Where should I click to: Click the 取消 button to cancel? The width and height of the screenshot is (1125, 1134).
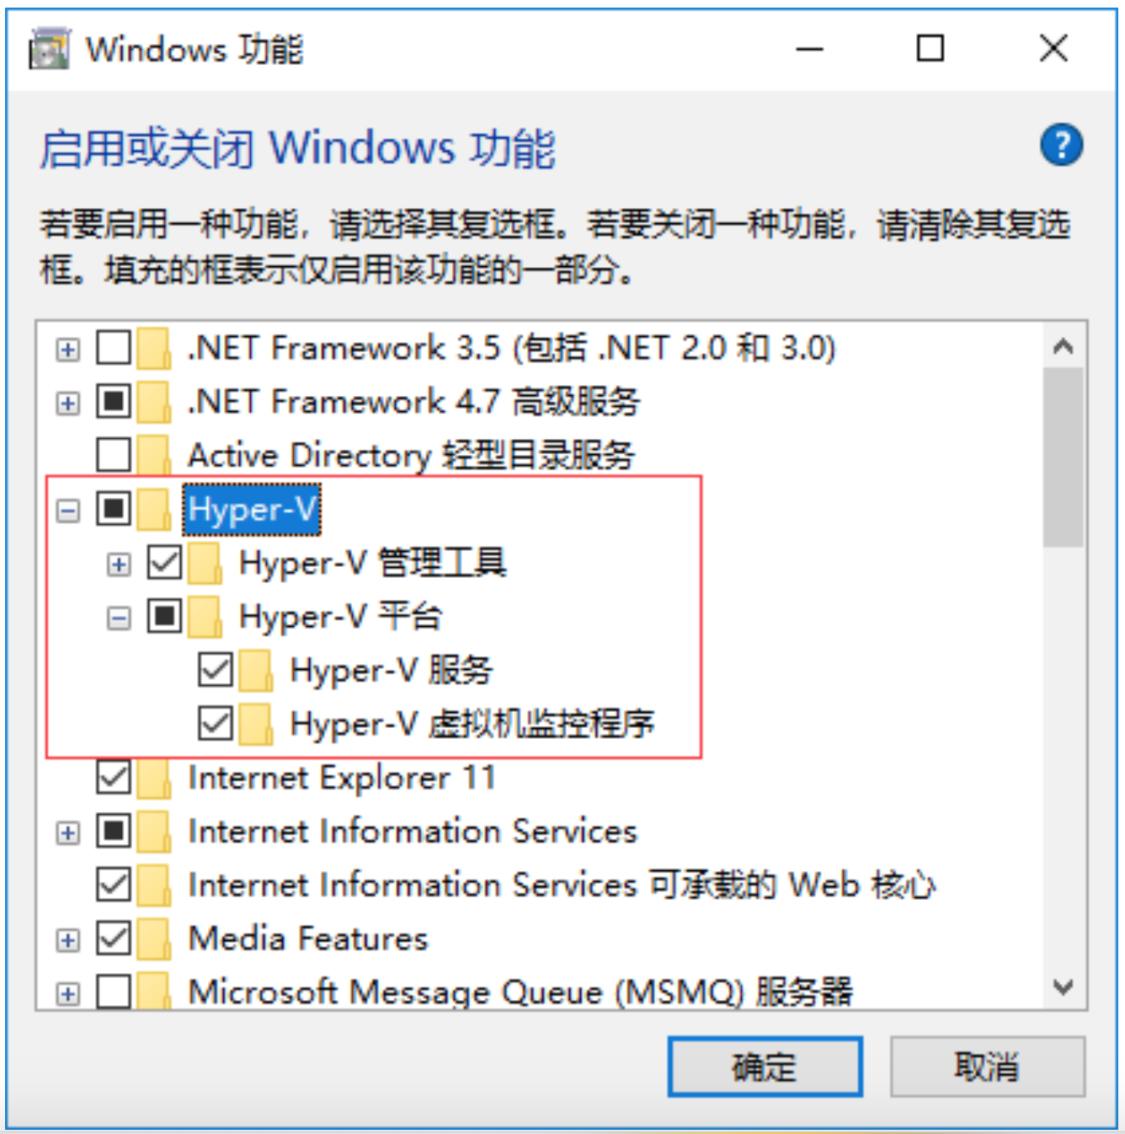pos(987,1065)
